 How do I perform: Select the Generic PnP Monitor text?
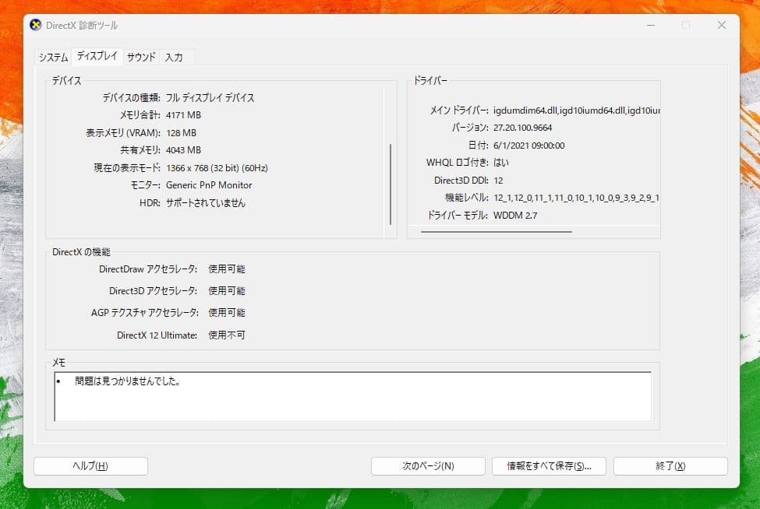click(209, 185)
